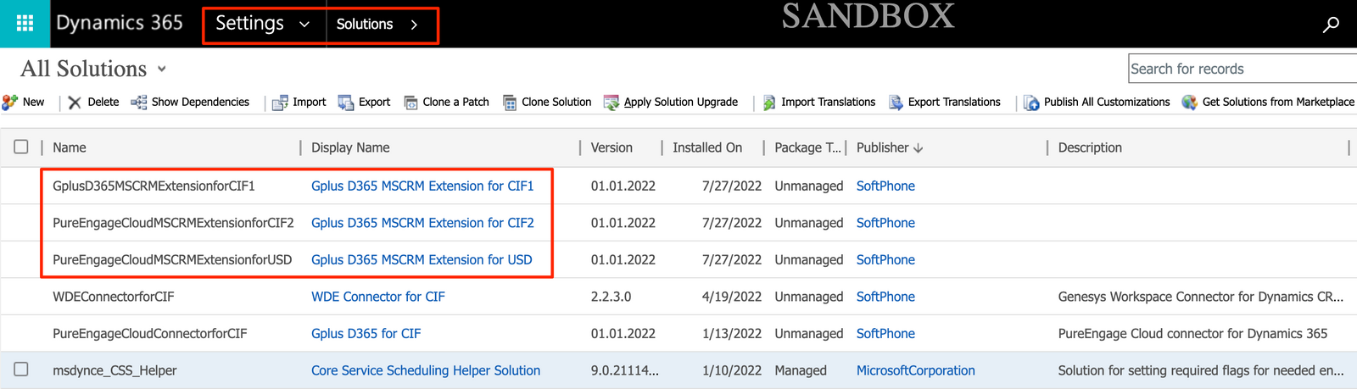The width and height of the screenshot is (1357, 389).
Task: Click the Clone Solution icon
Action: tap(510, 103)
